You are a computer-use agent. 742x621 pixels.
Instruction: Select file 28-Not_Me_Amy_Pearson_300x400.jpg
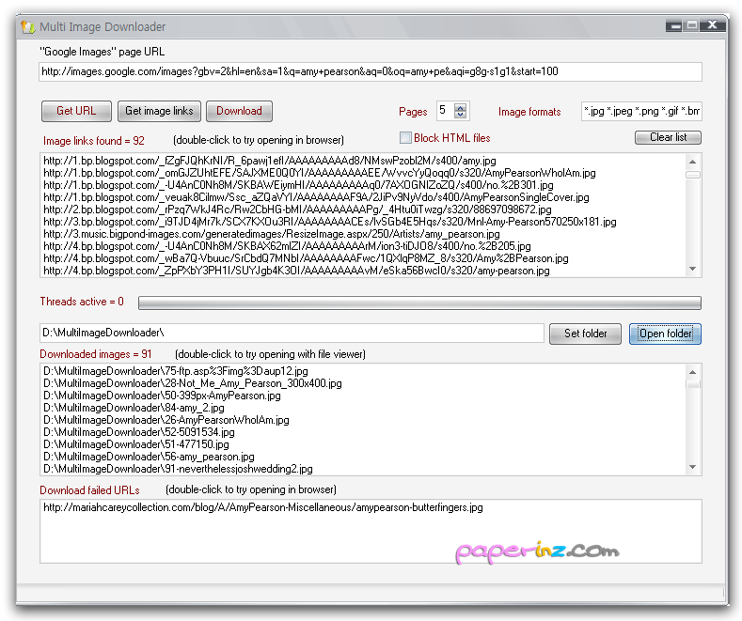click(x=192, y=383)
